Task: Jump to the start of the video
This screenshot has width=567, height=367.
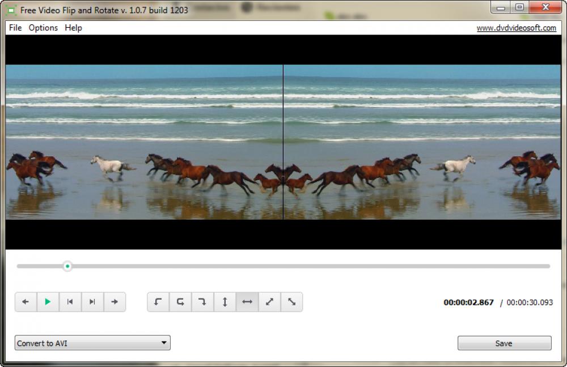Action: (70, 302)
